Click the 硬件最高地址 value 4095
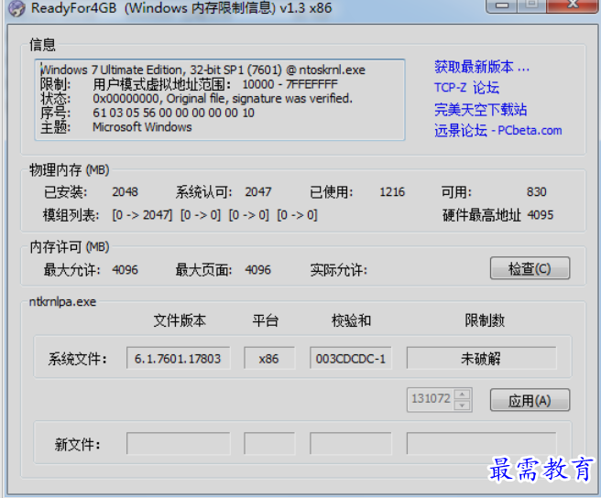Screen dimensions: 601x498 tap(540, 215)
